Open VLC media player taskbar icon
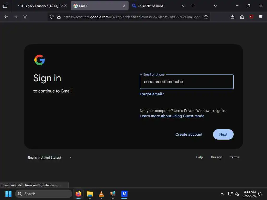 point(101,194)
